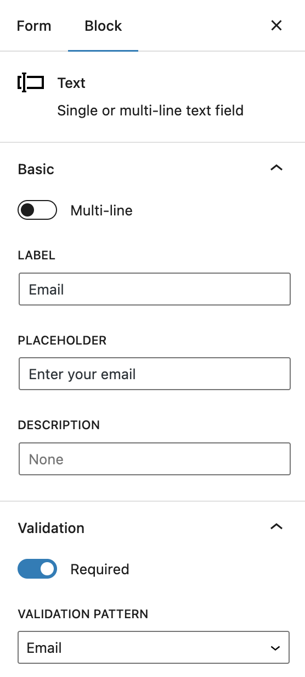The image size is (305, 677).
Task: Click the Text field block icon
Action: tap(31, 82)
